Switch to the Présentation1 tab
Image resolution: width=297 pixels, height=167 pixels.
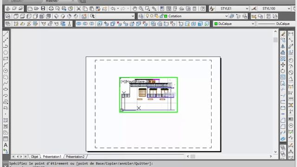52,157
